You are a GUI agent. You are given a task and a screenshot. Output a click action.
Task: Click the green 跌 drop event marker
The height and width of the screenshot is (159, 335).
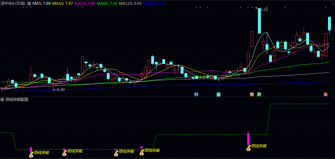[259, 94]
